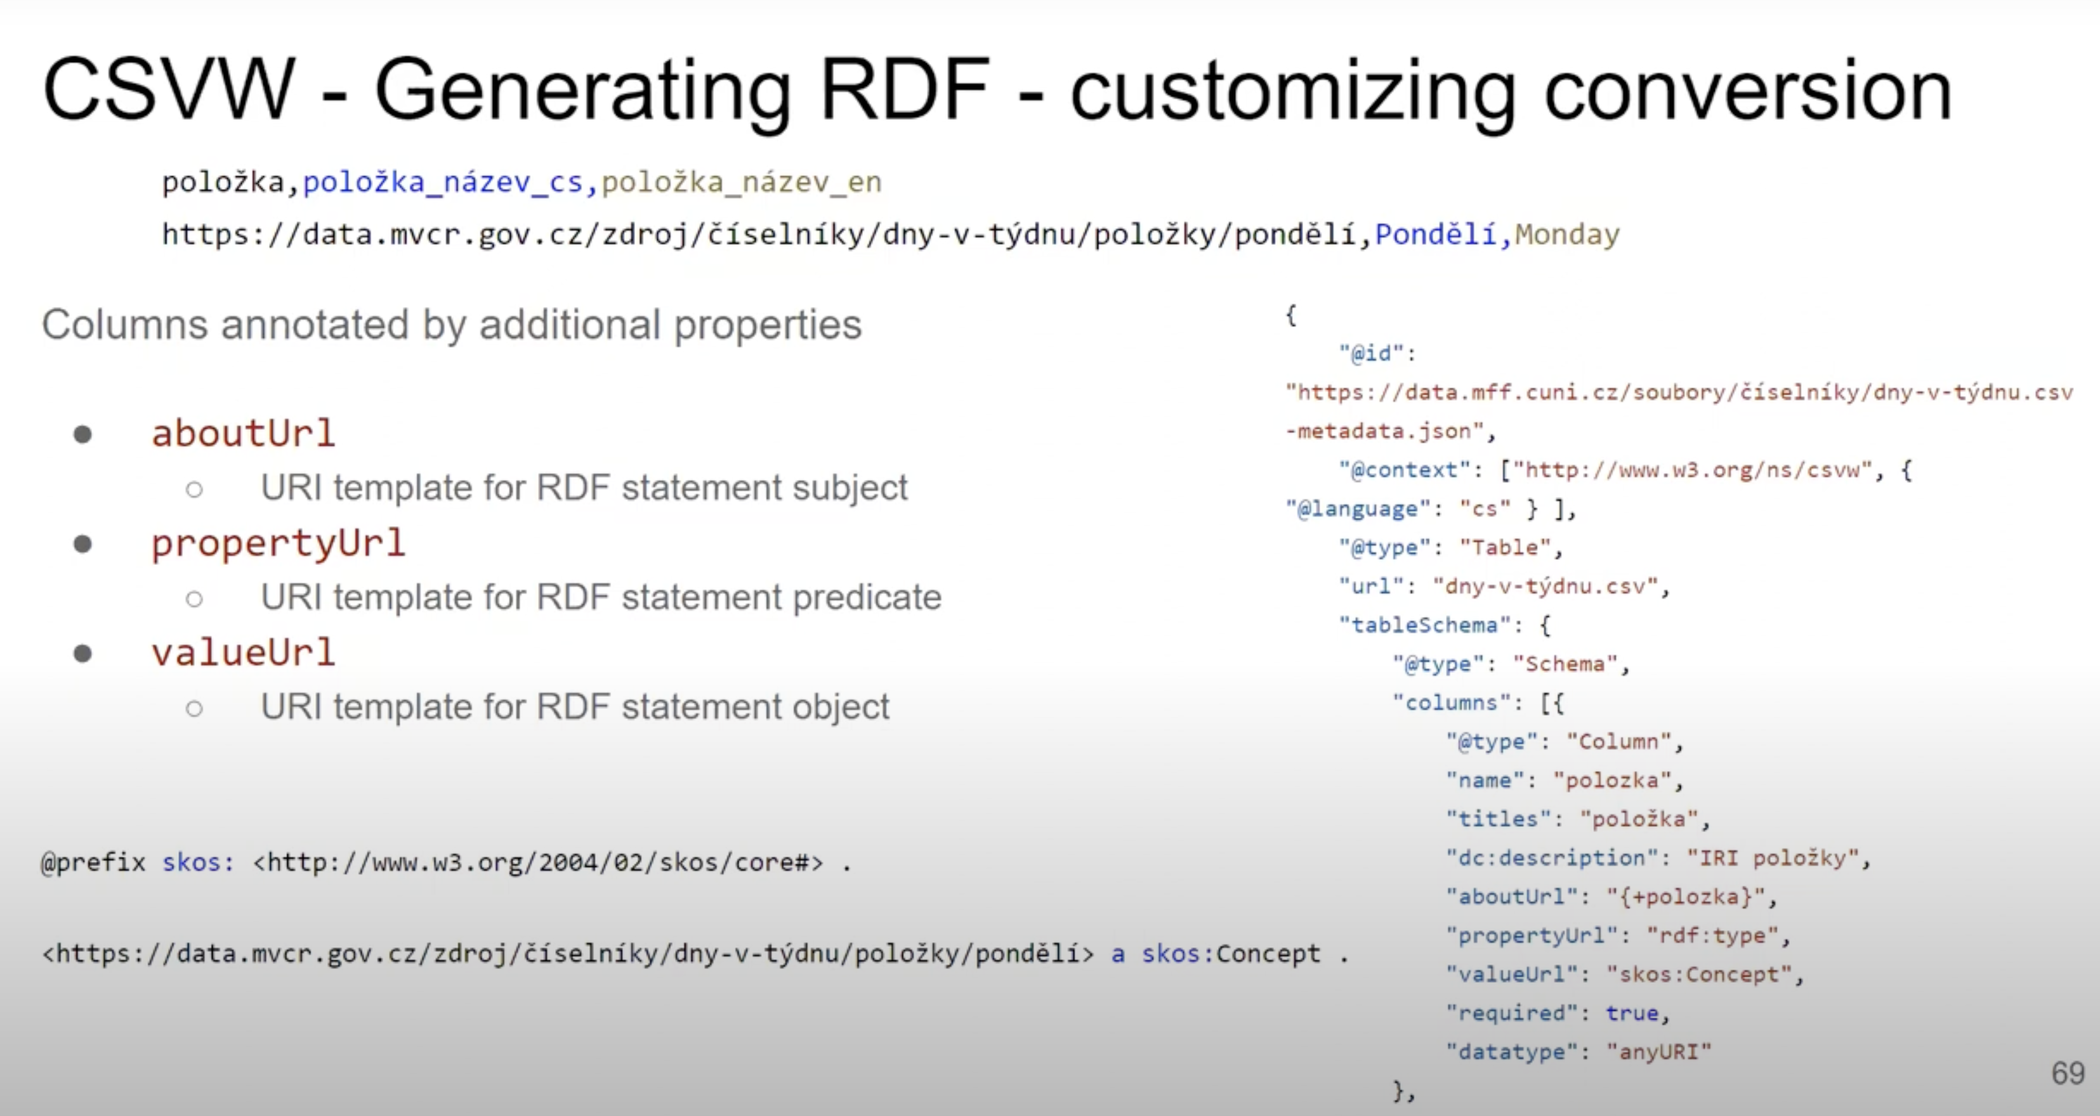This screenshot has width=2100, height=1116.
Task: Click the "Monday" value in CSV row
Action: [x=1567, y=235]
